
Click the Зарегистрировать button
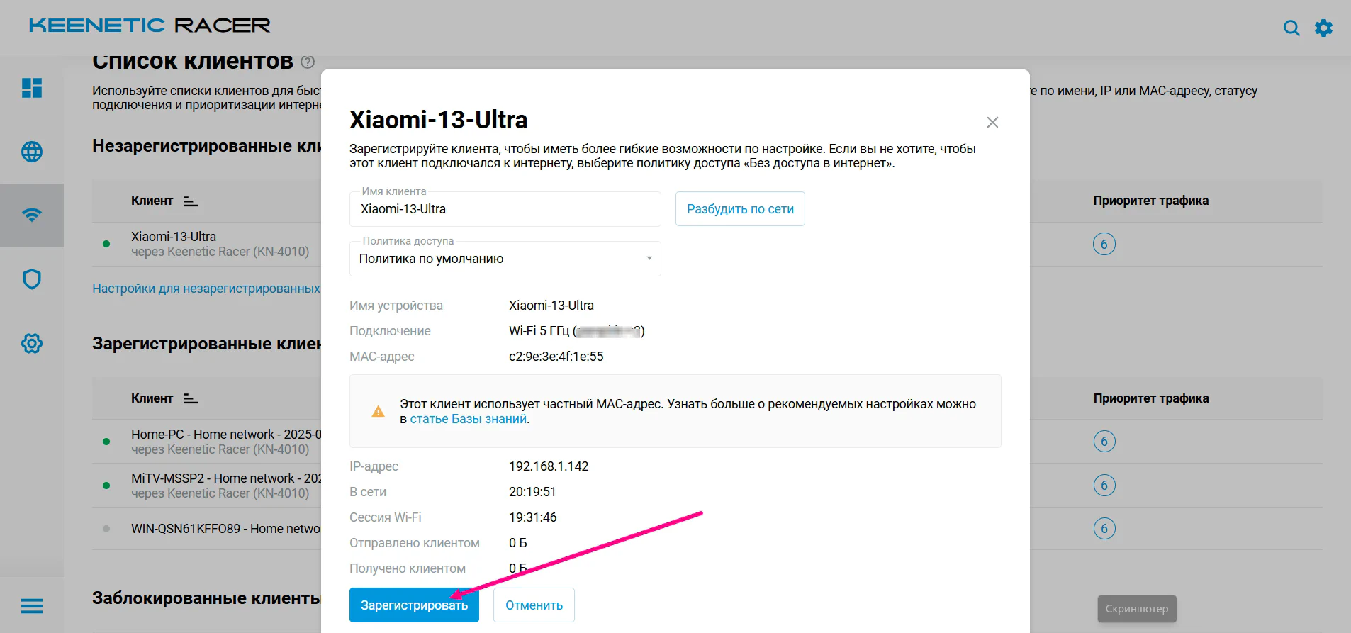(x=414, y=605)
